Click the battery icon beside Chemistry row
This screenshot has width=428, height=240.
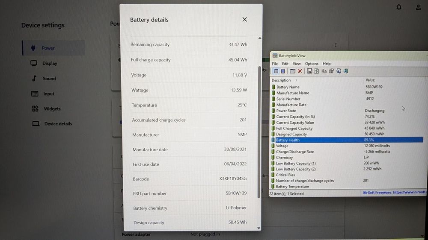pos(273,157)
